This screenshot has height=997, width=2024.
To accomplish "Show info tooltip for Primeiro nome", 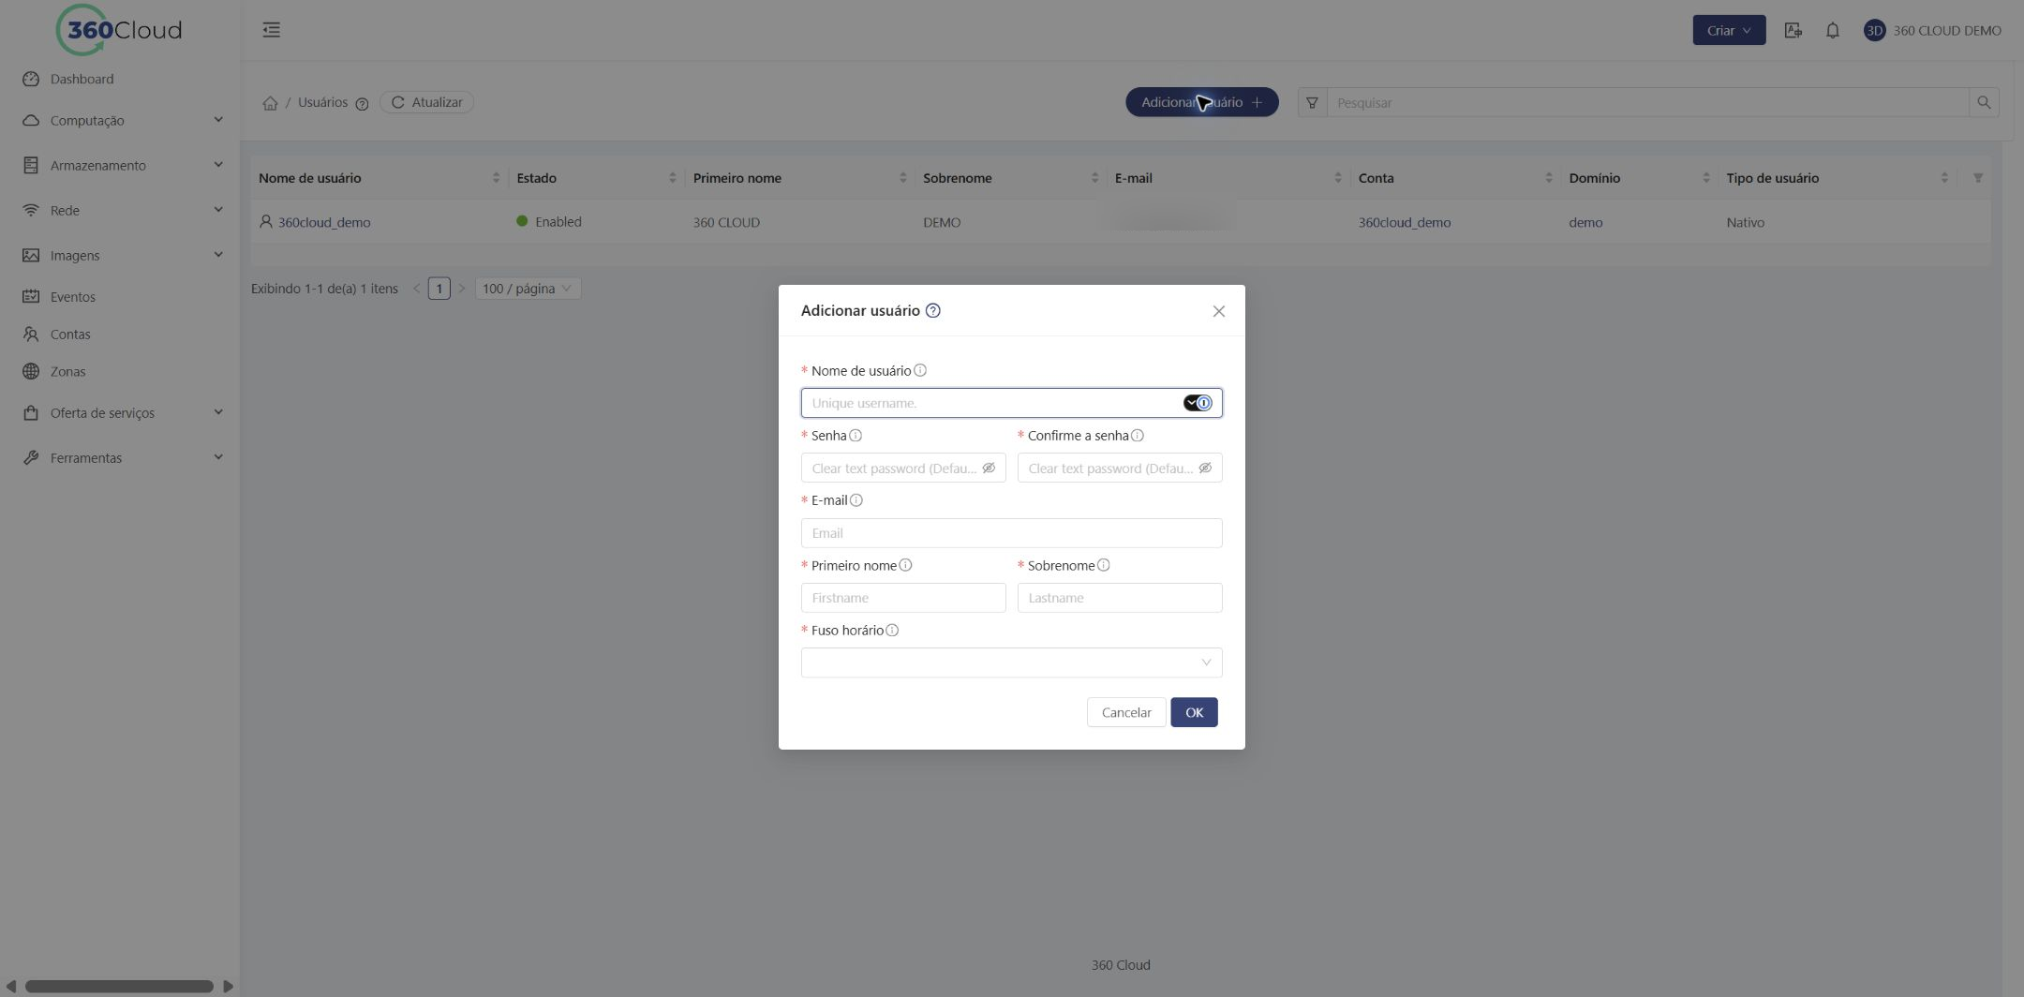I will click(905, 565).
